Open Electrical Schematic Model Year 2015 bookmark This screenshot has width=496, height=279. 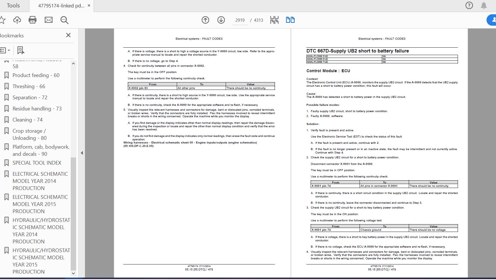(40, 204)
